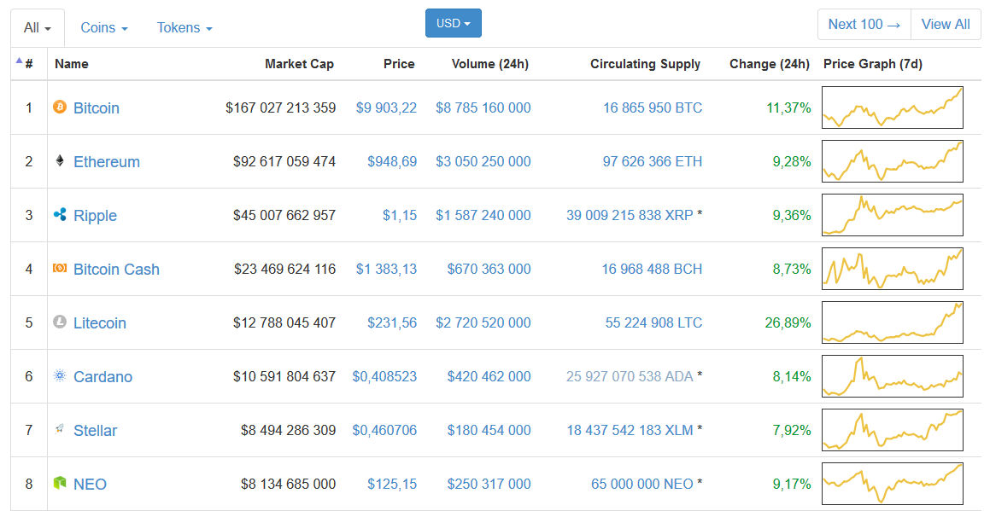Open the Cardano name link
The width and height of the screenshot is (990, 511).
pos(103,376)
